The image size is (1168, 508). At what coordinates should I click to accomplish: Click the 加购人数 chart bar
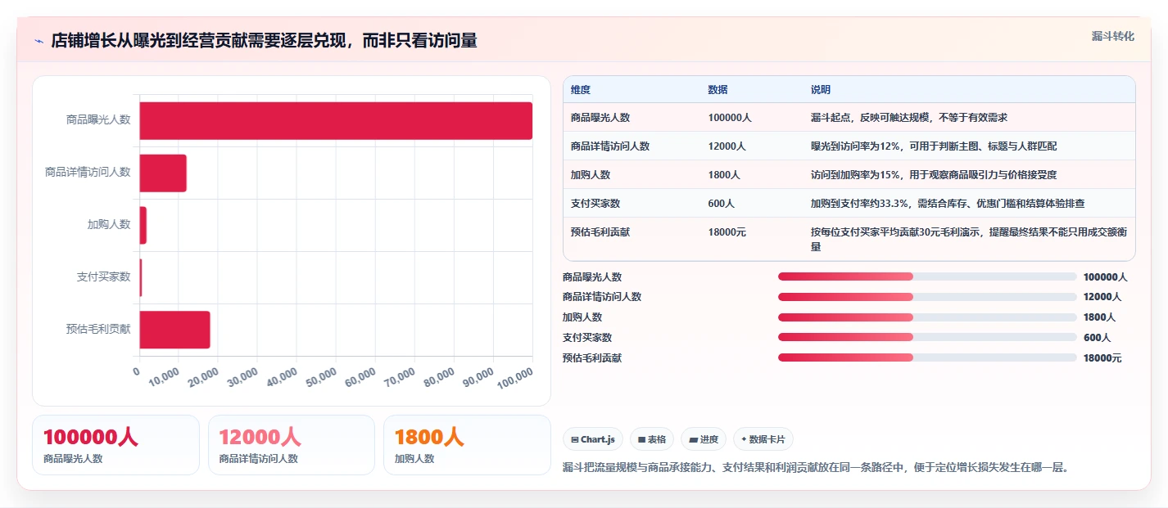143,225
